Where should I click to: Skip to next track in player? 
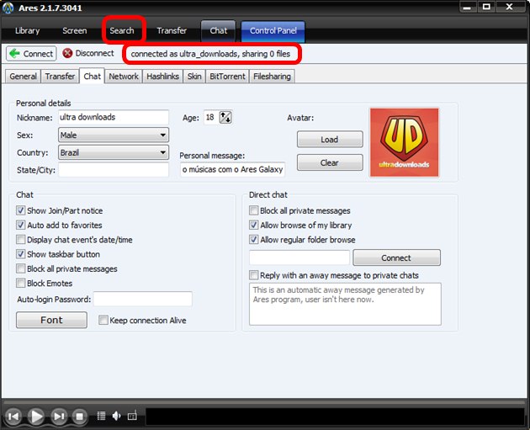[59, 417]
